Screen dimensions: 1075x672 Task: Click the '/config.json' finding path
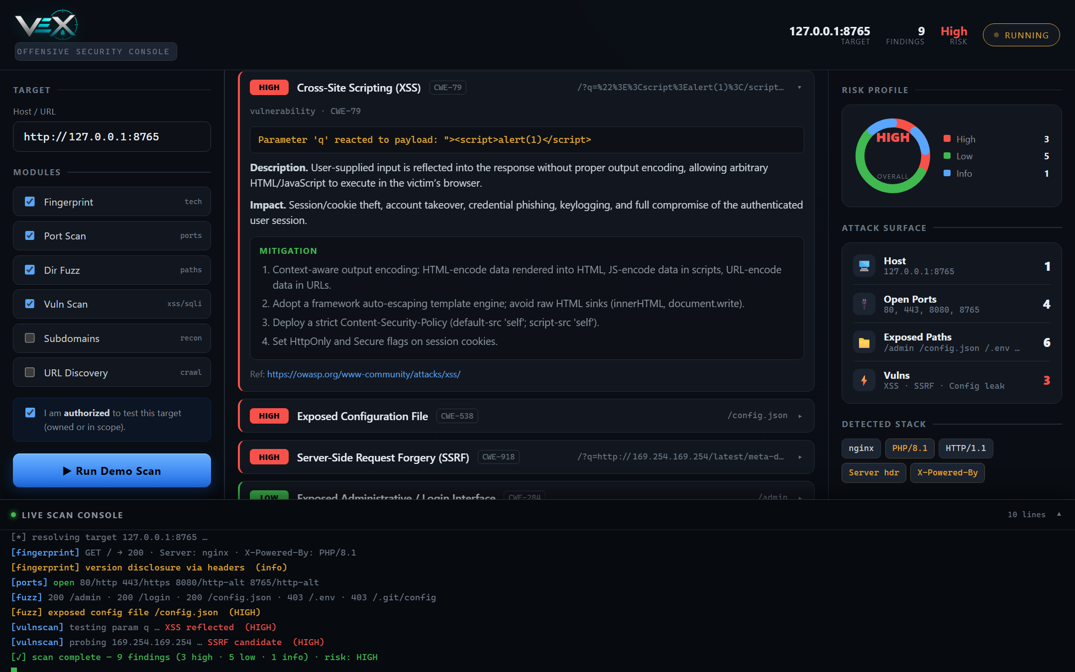pos(757,416)
